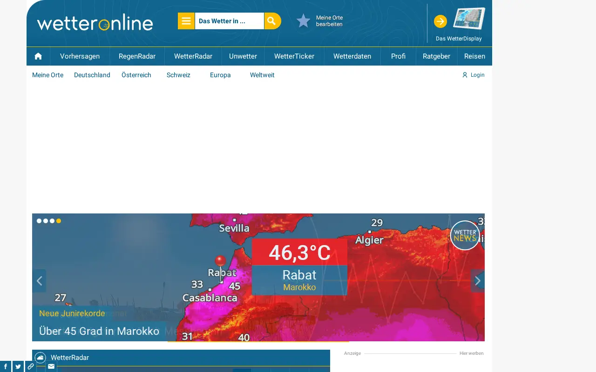Click the "Neue Junirekorde" caption
Image resolution: width=596 pixels, height=372 pixels.
pyautogui.click(x=72, y=313)
